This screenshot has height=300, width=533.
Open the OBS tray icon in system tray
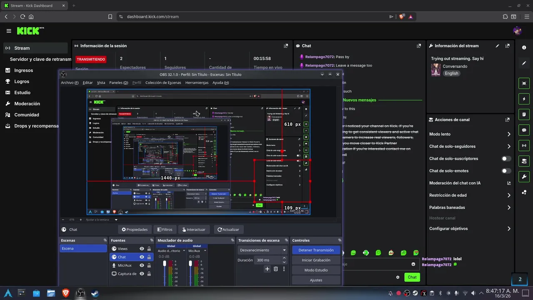[x=407, y=293]
